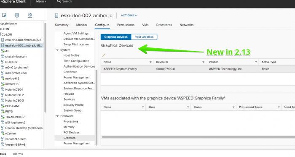This screenshot has height=157, width=295.
Task: Open the Datastores tab
Action: click(x=164, y=25)
